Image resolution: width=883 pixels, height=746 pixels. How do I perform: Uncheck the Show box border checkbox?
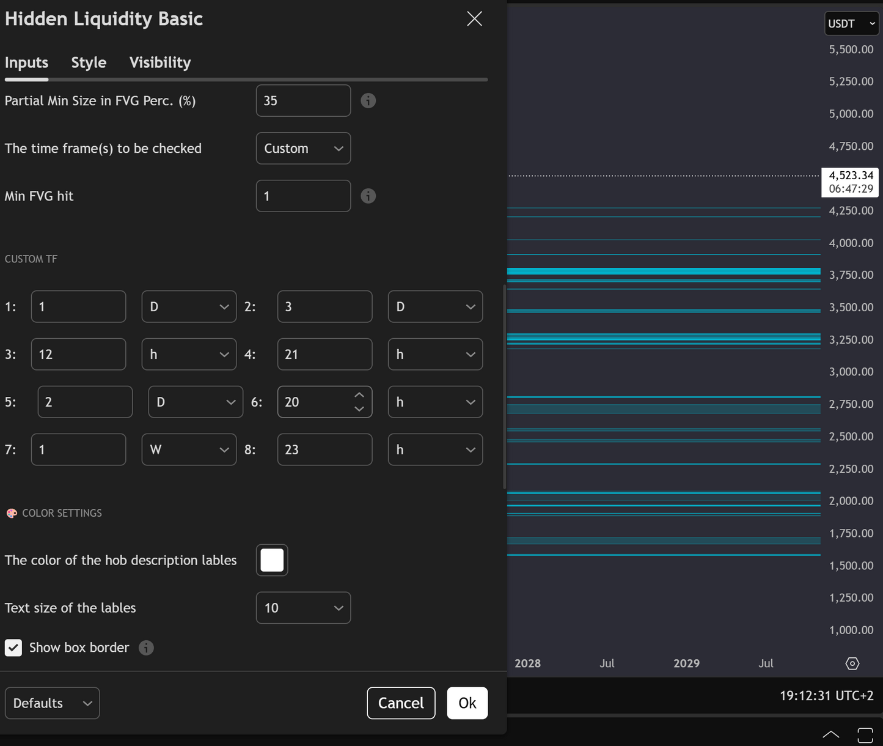click(x=13, y=648)
